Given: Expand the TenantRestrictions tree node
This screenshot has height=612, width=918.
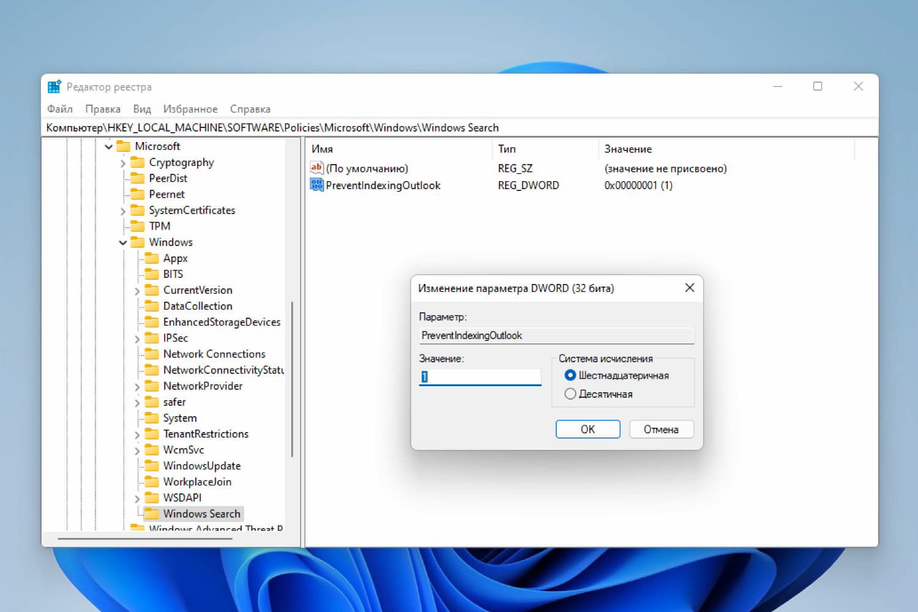Looking at the screenshot, I should point(137,435).
